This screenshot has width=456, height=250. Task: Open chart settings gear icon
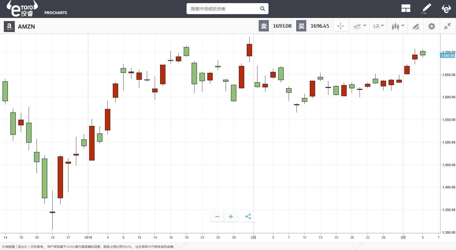[x=432, y=26]
